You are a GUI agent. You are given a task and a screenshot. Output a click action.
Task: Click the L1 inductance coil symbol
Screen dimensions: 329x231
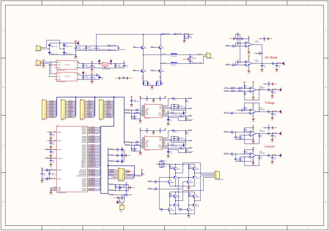(174, 54)
